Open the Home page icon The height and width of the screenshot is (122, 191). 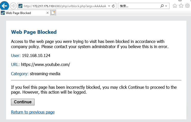(x=175, y=6)
